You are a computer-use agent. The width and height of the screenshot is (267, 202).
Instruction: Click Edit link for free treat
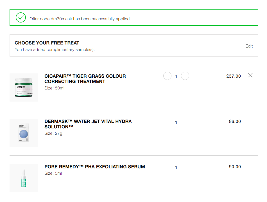click(x=249, y=46)
